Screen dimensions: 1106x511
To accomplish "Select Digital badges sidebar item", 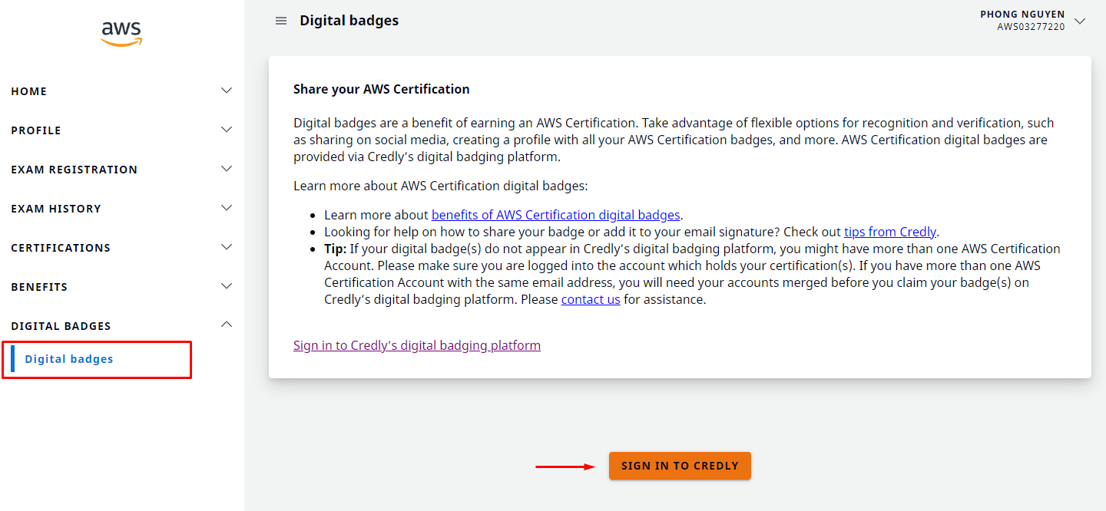I will 69,359.
